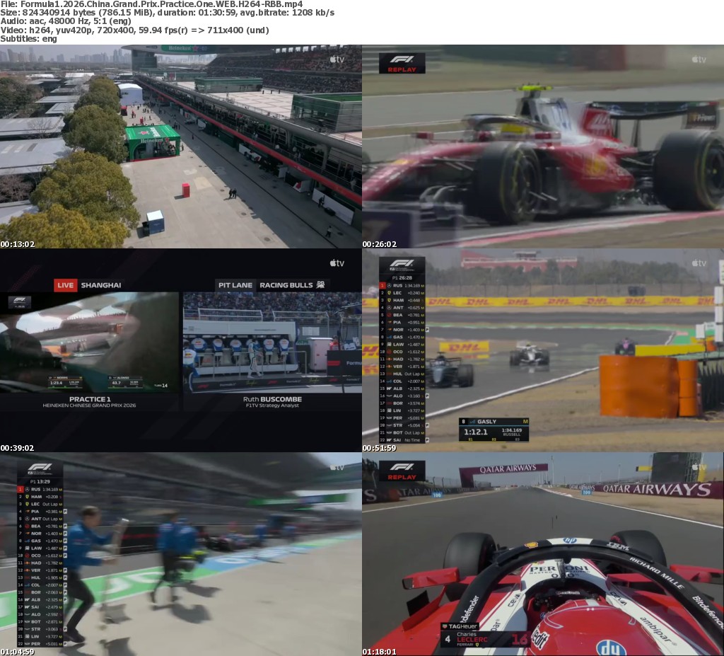Screen dimensions: 724x656
Task: Click the 00:26:02 timestamp label
Action: [380, 244]
